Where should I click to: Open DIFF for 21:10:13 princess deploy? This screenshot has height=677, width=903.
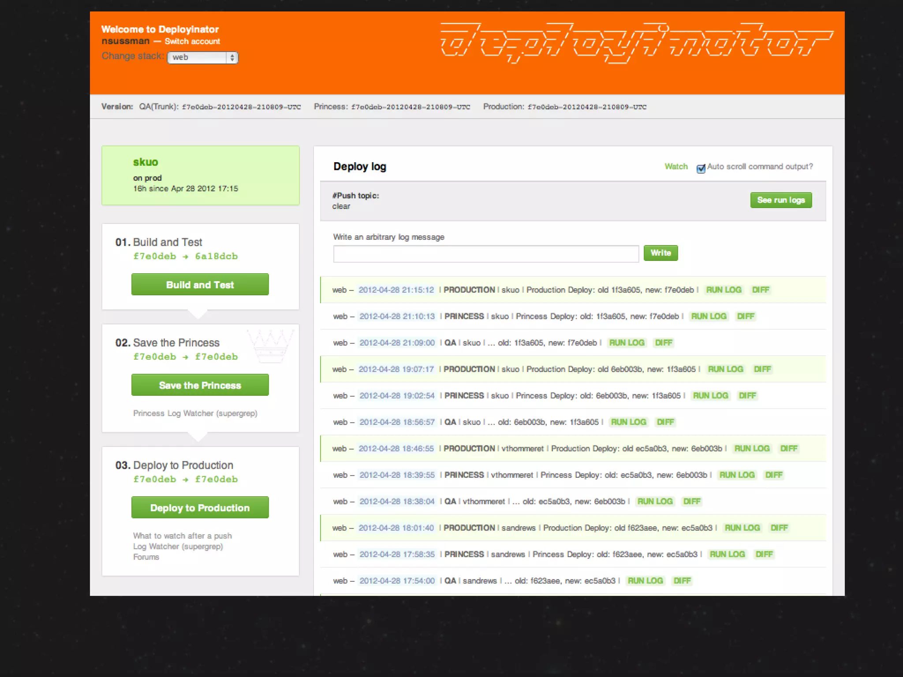(x=746, y=316)
